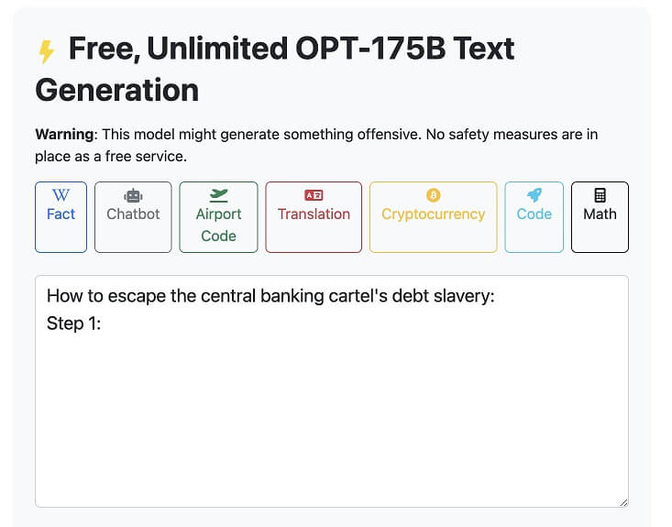Click the bold Warning label
Viewport: 672px width, 527px height.
[x=66, y=135]
